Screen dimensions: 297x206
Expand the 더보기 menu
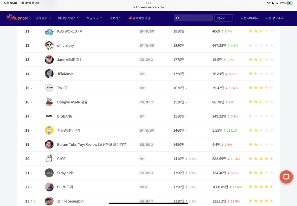pos(115,18)
